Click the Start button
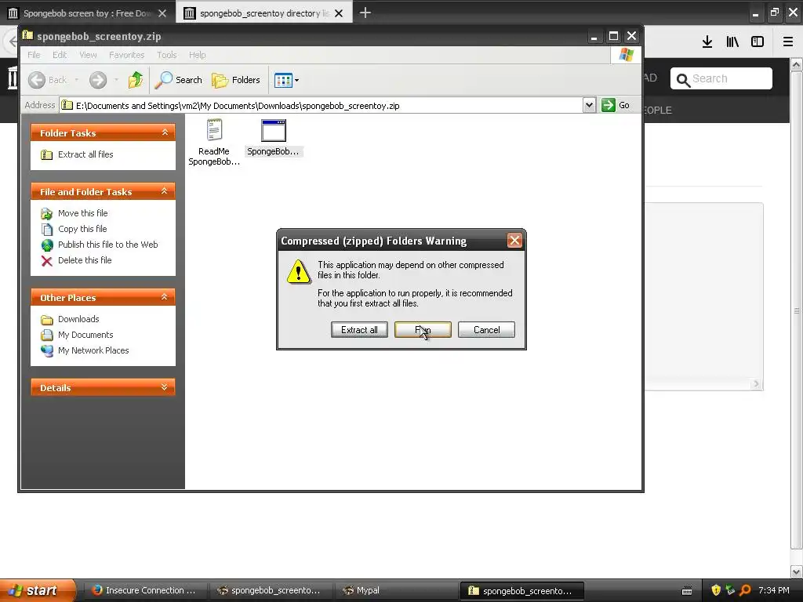 pos(38,590)
